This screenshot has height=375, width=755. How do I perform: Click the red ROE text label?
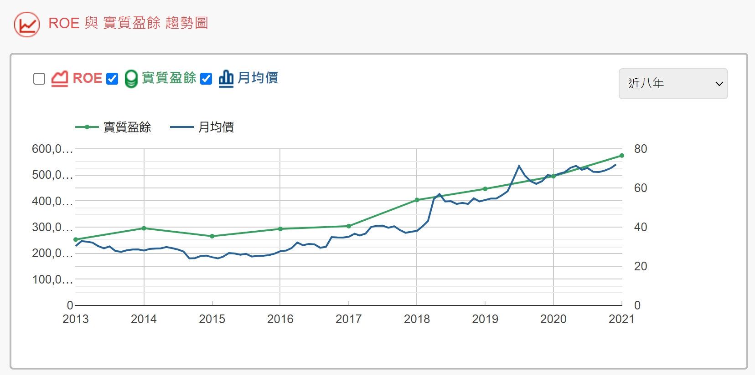click(88, 78)
